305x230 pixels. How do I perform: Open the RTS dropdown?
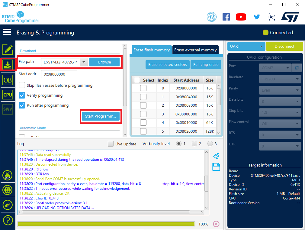tap(280, 135)
